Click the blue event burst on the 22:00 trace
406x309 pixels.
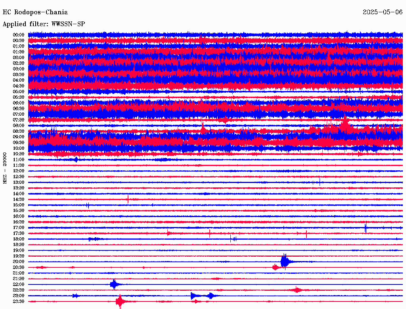114,284
